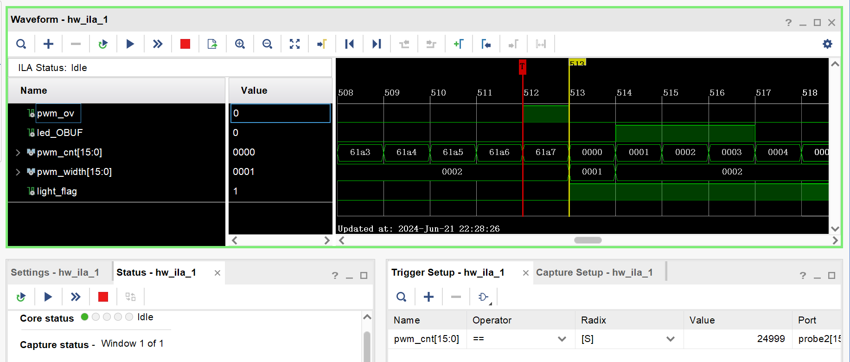This screenshot has height=362, width=850.
Task: Zoom in on the waveform
Action: click(240, 44)
